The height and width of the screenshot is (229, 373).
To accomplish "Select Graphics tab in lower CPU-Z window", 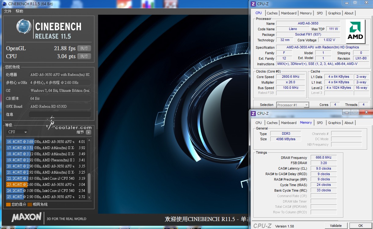I will coord(334,123).
